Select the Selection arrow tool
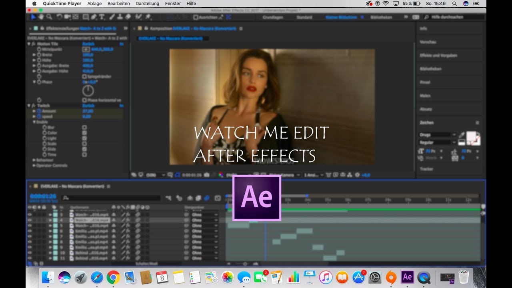Screen dimensions: 512x288 tap(34, 17)
